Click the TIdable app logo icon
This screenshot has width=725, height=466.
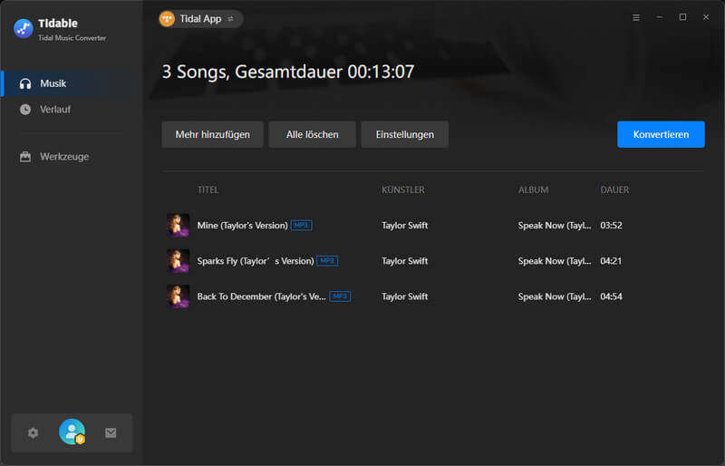coord(24,29)
